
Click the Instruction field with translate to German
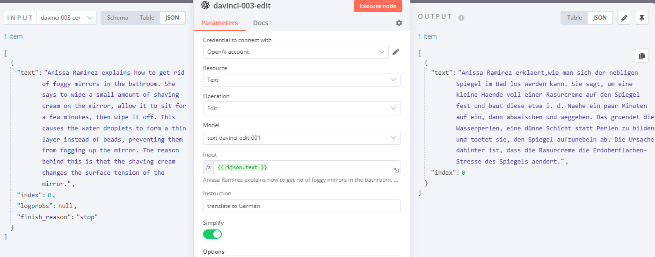click(301, 206)
